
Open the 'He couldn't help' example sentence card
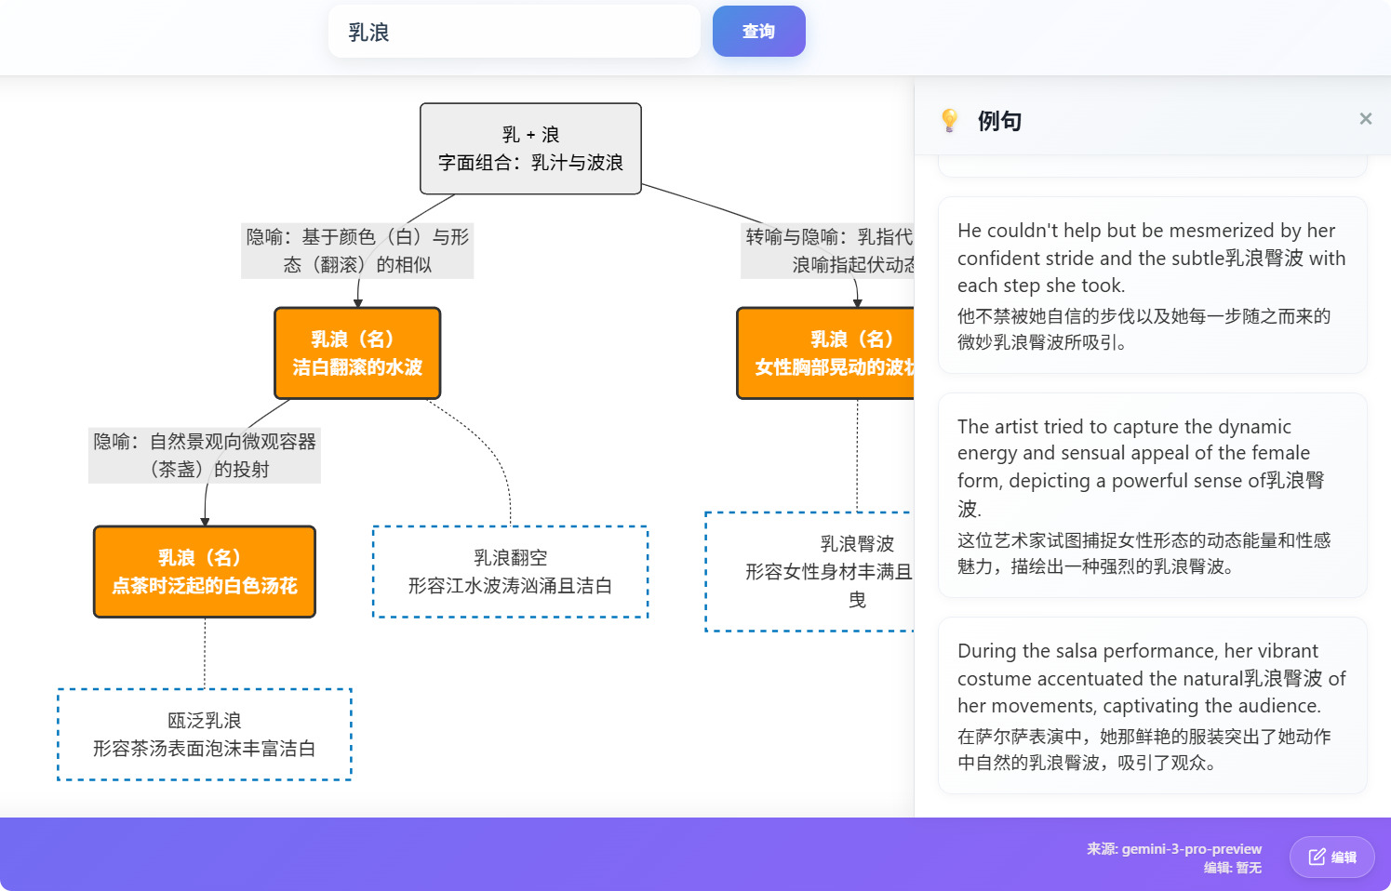1152,285
